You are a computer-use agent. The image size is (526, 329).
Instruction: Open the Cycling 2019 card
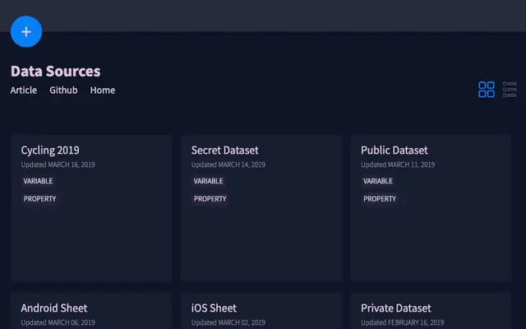click(x=91, y=208)
